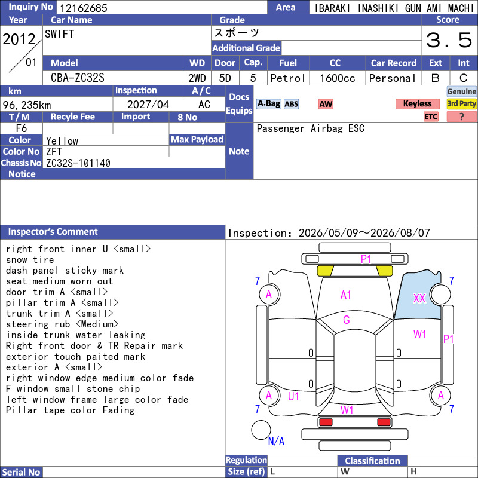Click the unmarked right front wheel circle

point(440,295)
